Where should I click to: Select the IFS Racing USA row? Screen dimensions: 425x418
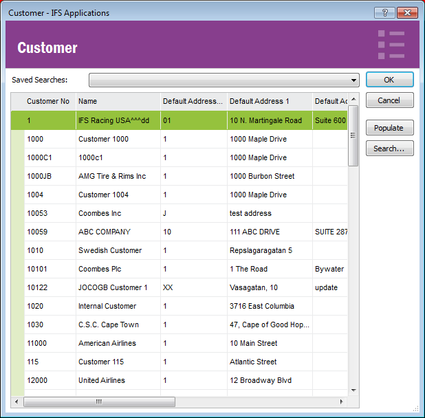(x=108, y=120)
